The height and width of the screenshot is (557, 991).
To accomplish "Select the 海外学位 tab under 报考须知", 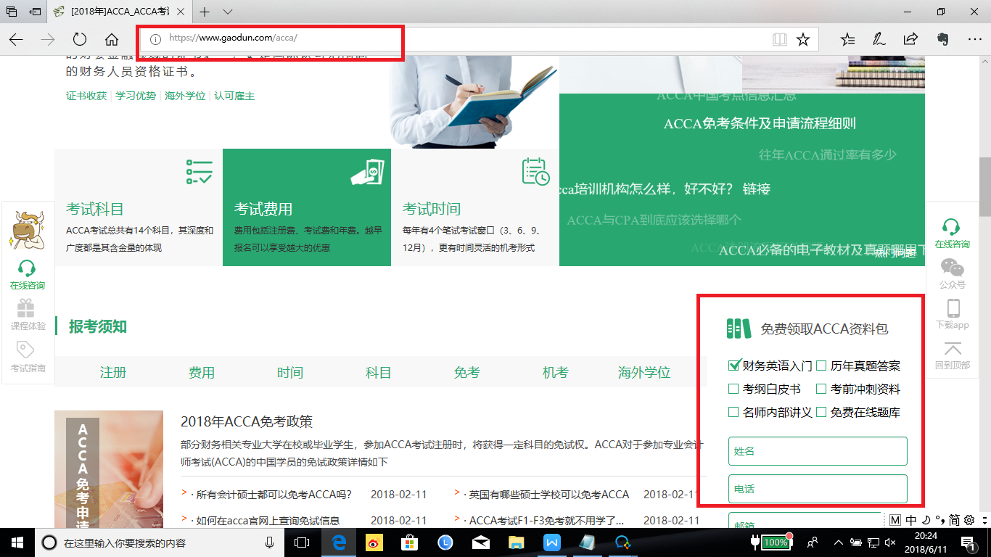I will point(644,373).
